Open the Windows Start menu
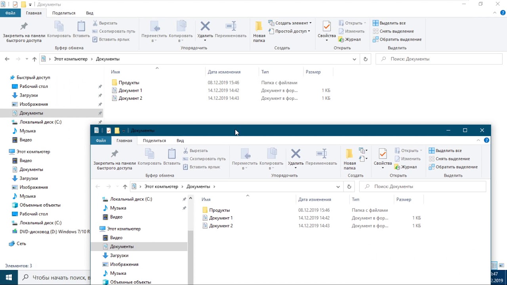The width and height of the screenshot is (507, 285). (9, 277)
